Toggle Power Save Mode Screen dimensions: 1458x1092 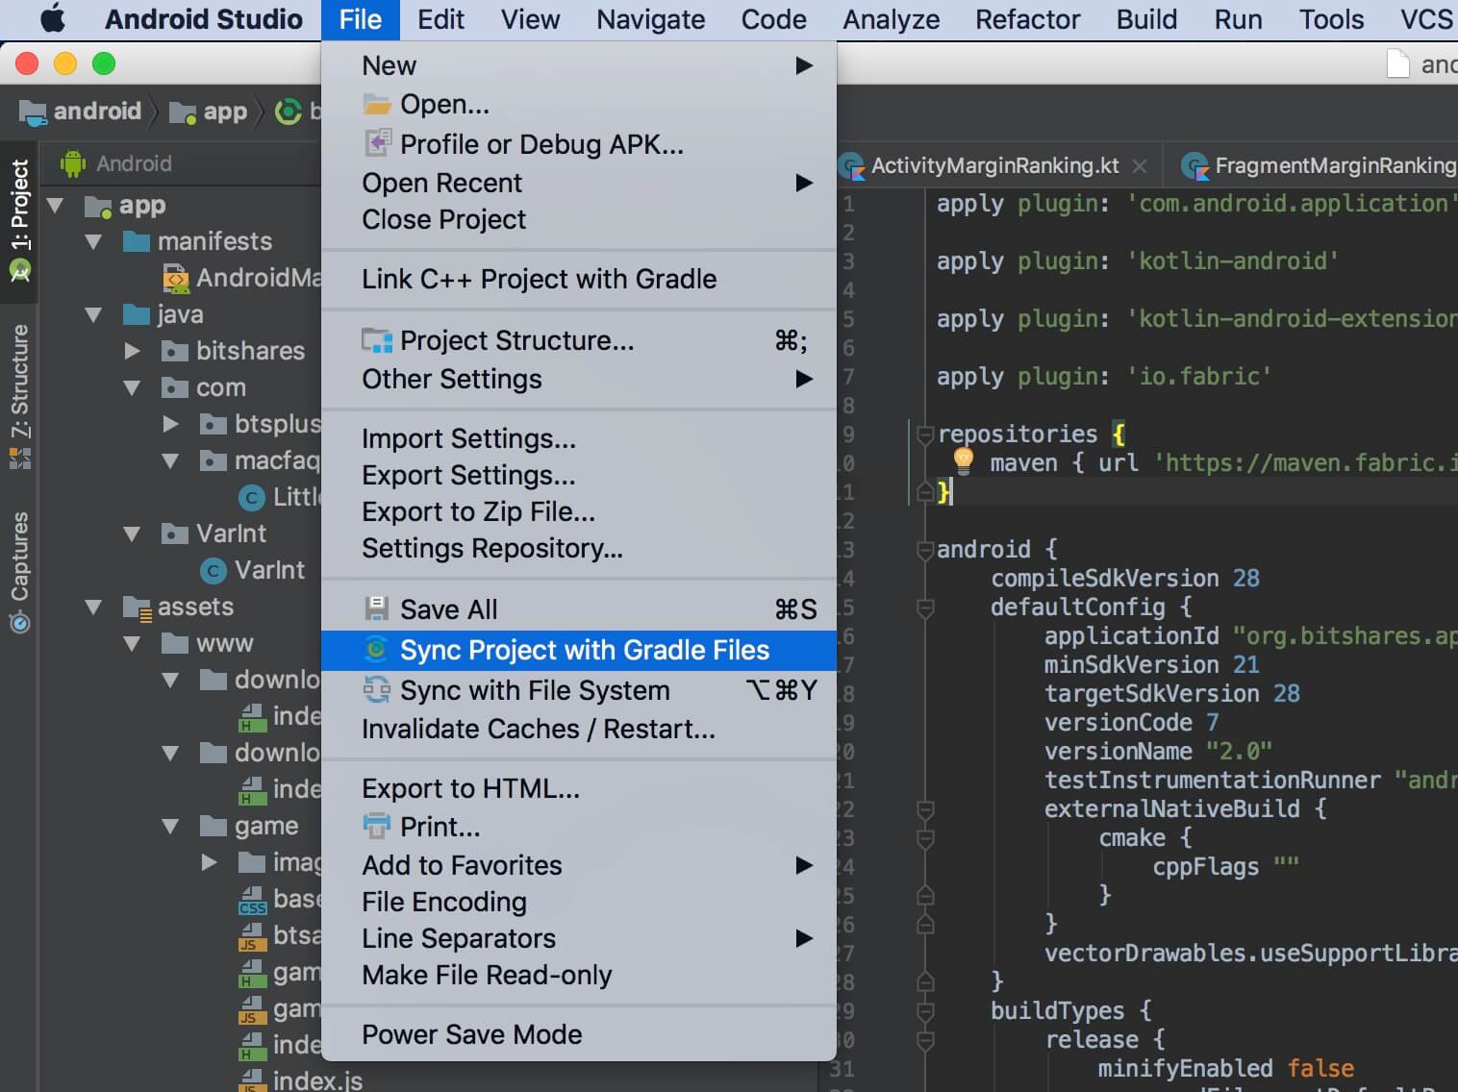click(579, 1034)
